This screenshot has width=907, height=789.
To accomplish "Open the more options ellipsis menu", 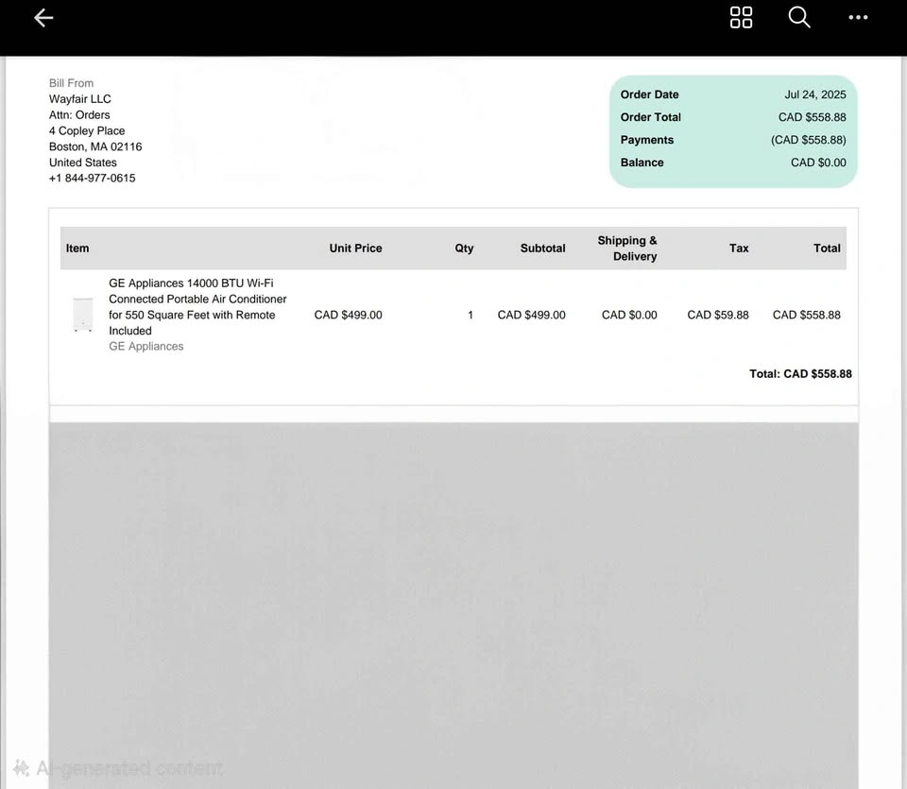I will point(858,17).
